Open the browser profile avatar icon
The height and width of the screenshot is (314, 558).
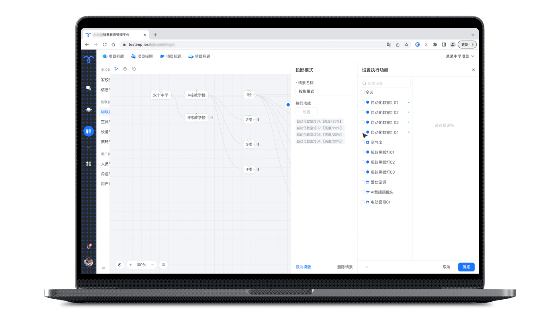452,45
